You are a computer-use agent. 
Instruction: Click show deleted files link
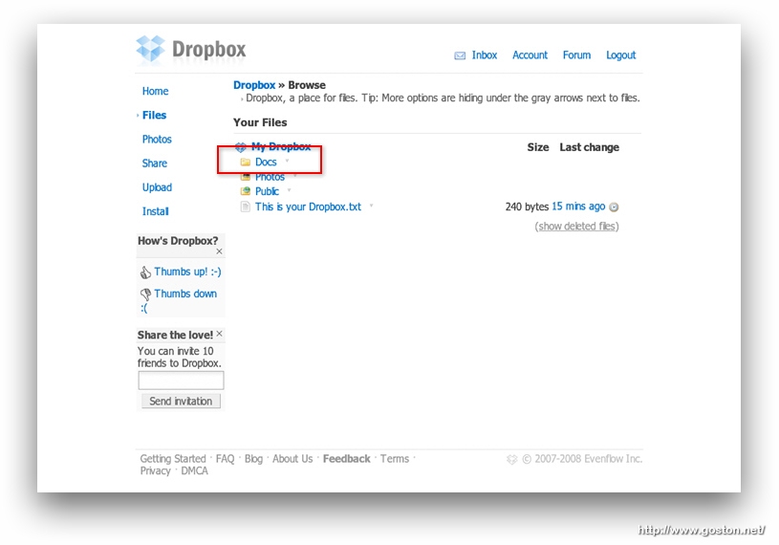coord(576,227)
